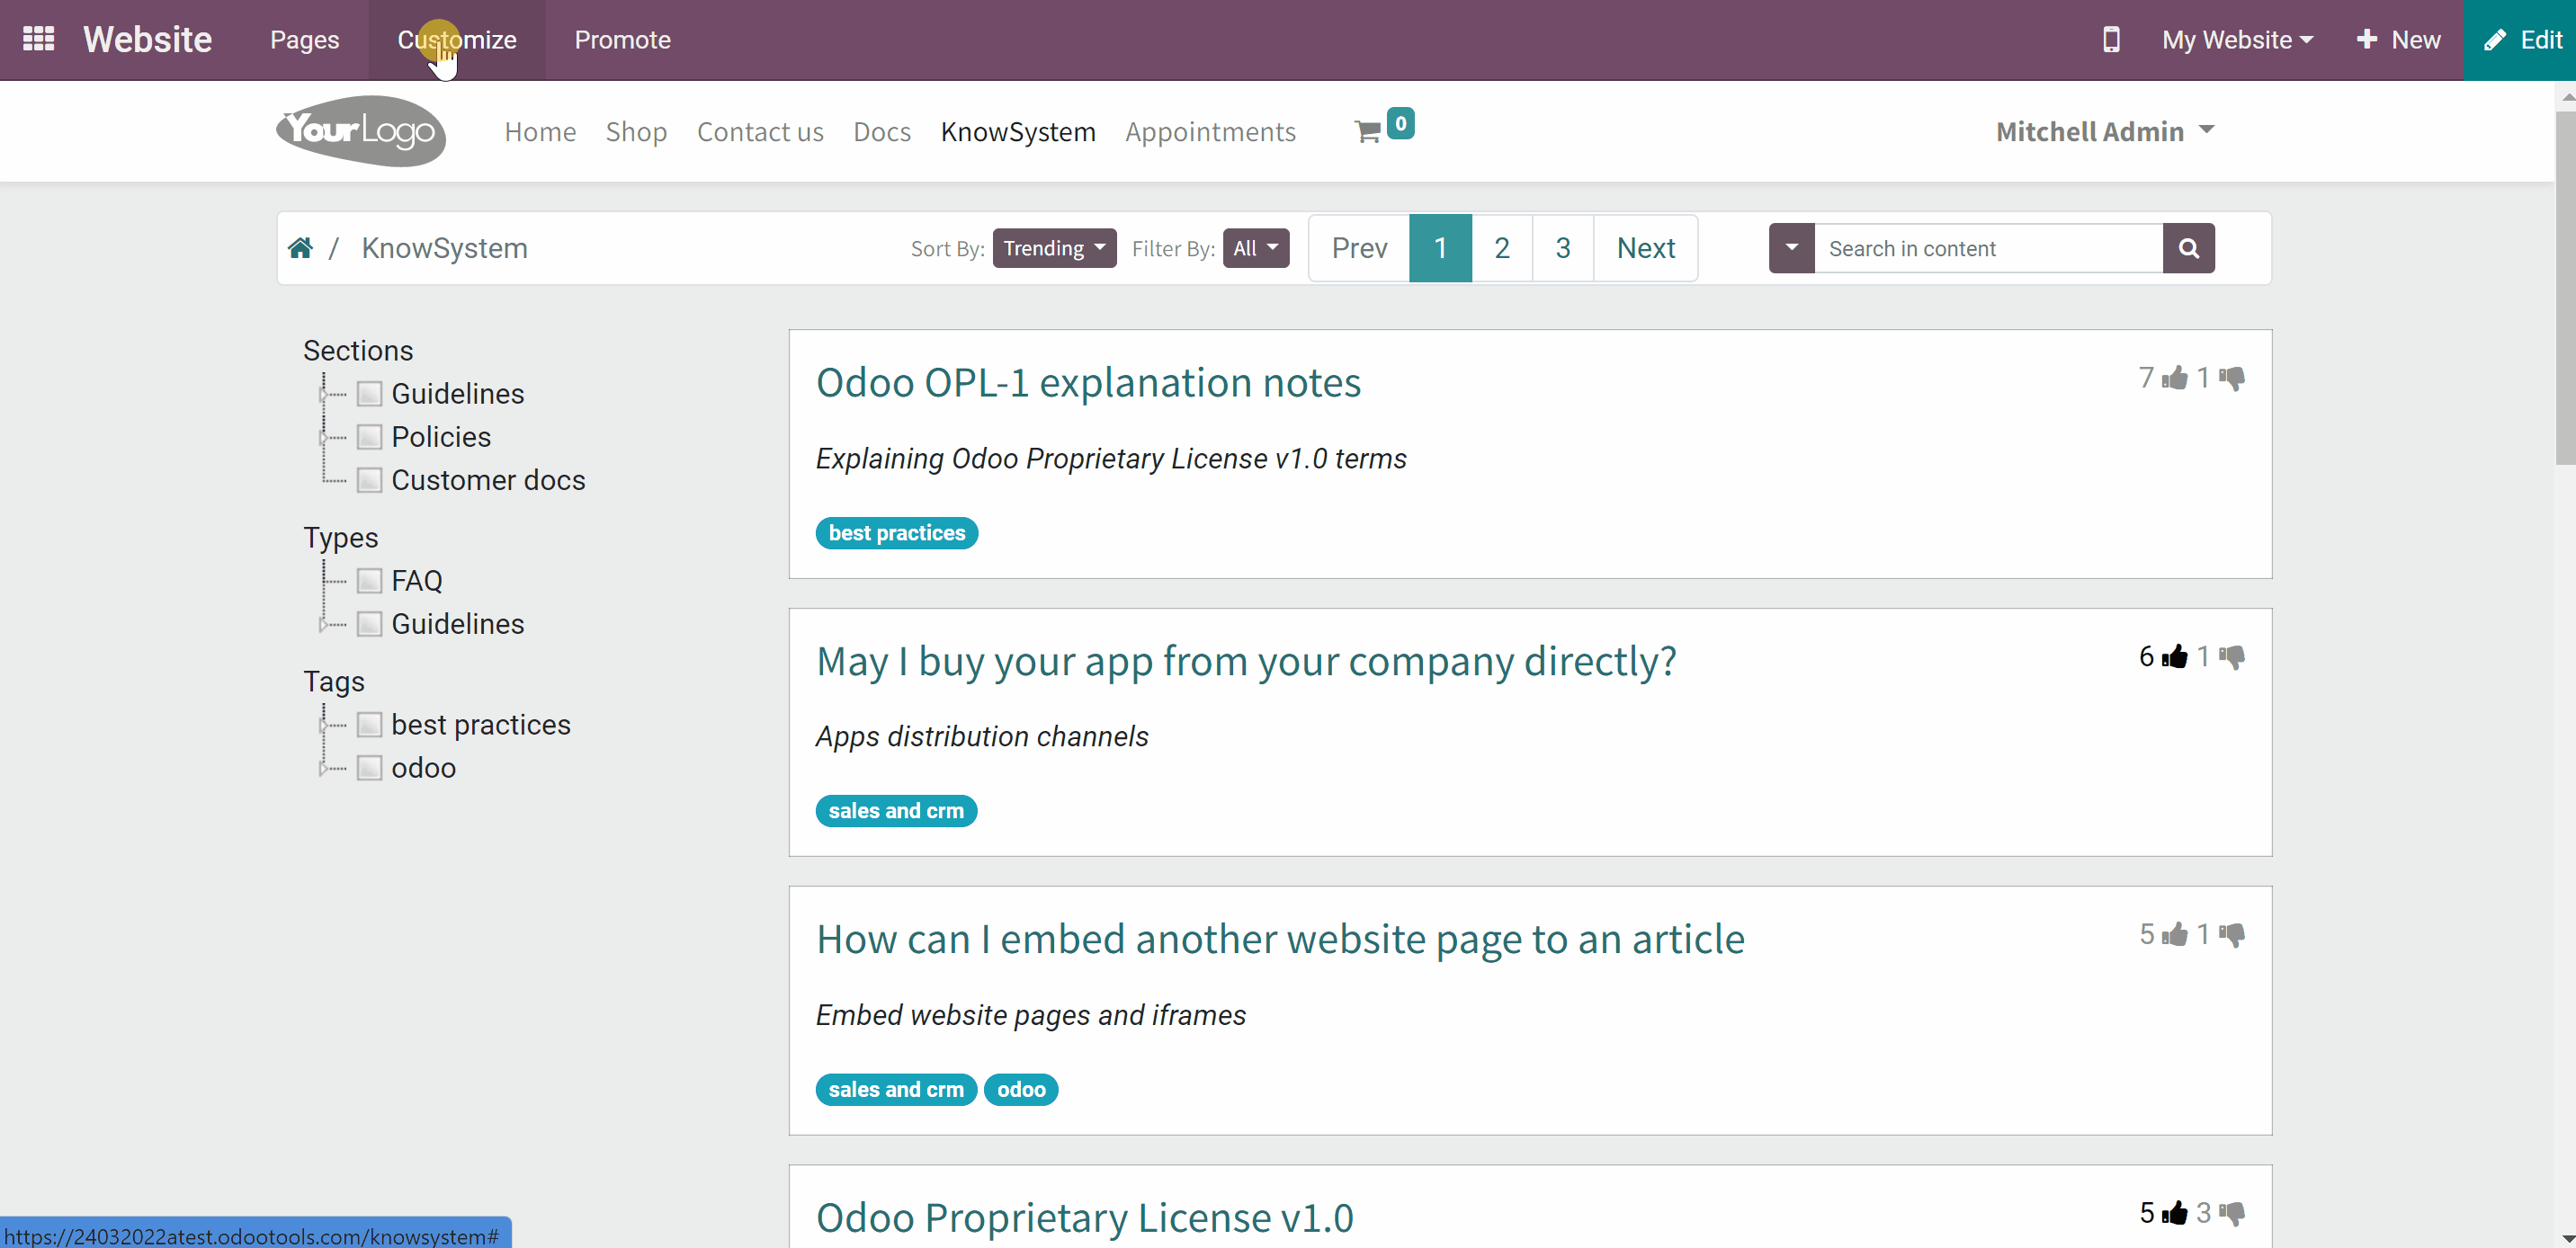
Task: Focus the Search in content field
Action: 1988,248
